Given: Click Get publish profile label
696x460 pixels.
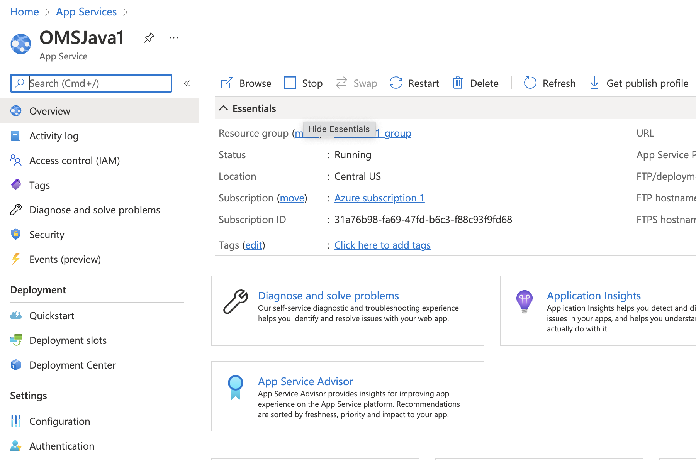Looking at the screenshot, I should pyautogui.click(x=647, y=83).
